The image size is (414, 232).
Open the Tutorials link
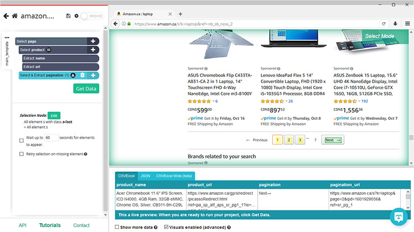[x=50, y=225]
